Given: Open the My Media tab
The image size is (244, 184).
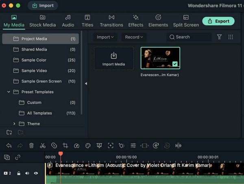Looking at the screenshot, I should tap(14, 21).
